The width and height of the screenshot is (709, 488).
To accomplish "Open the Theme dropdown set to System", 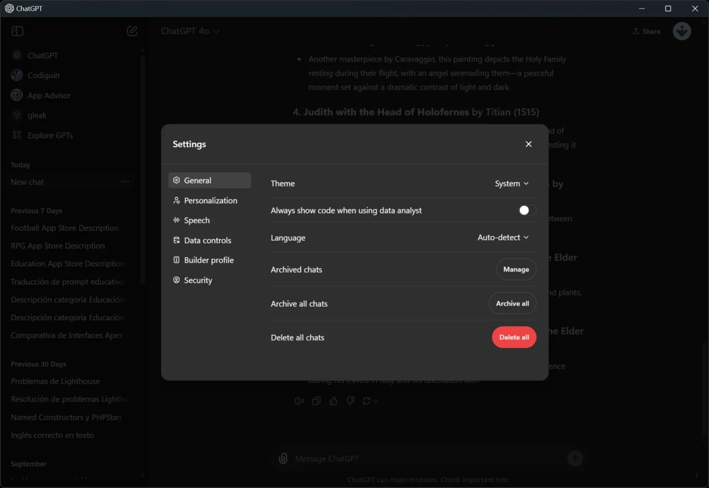I will coord(512,184).
